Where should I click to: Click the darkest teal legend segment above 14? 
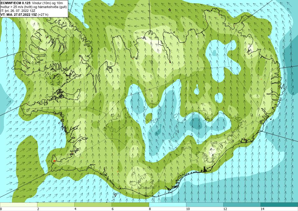coord(280,205)
